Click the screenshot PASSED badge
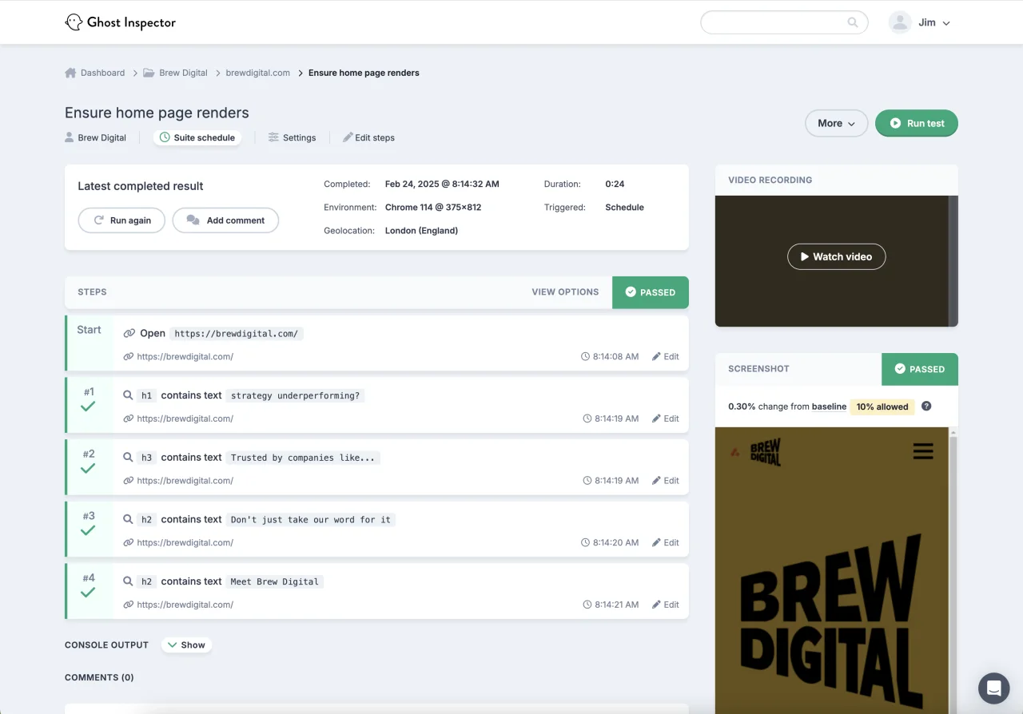The height and width of the screenshot is (714, 1023). pos(919,369)
